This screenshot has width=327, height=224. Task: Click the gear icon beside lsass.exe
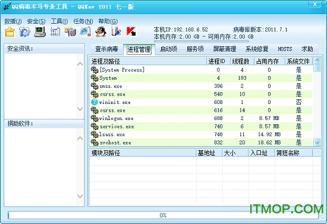tap(95, 135)
